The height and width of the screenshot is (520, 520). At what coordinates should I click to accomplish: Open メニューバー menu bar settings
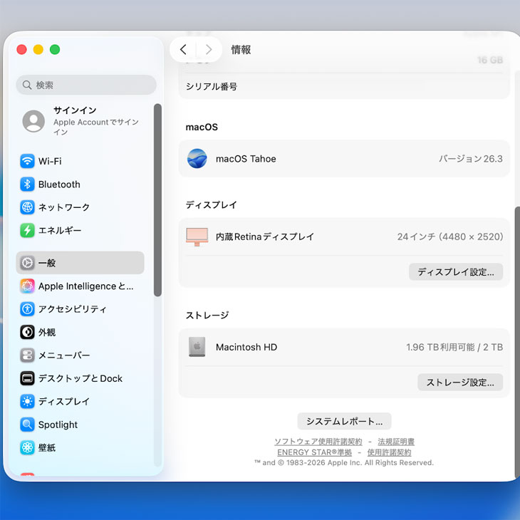click(63, 355)
